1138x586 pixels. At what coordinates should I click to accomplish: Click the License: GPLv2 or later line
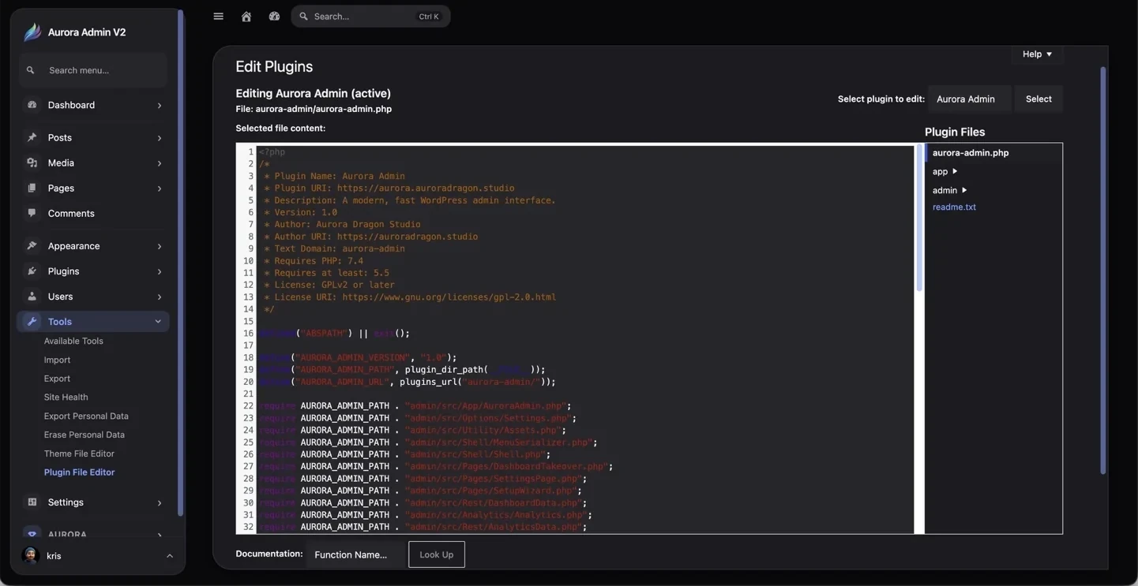tap(329, 285)
